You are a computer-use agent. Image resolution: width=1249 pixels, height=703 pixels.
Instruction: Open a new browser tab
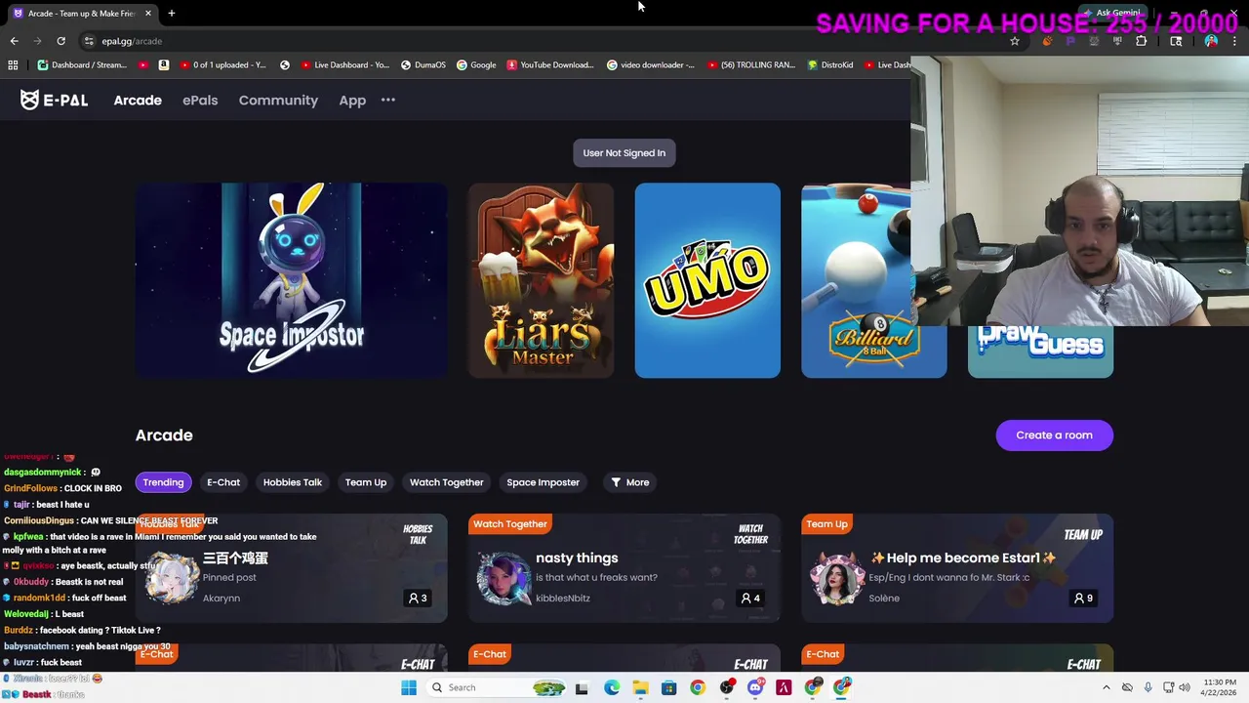pos(171,13)
